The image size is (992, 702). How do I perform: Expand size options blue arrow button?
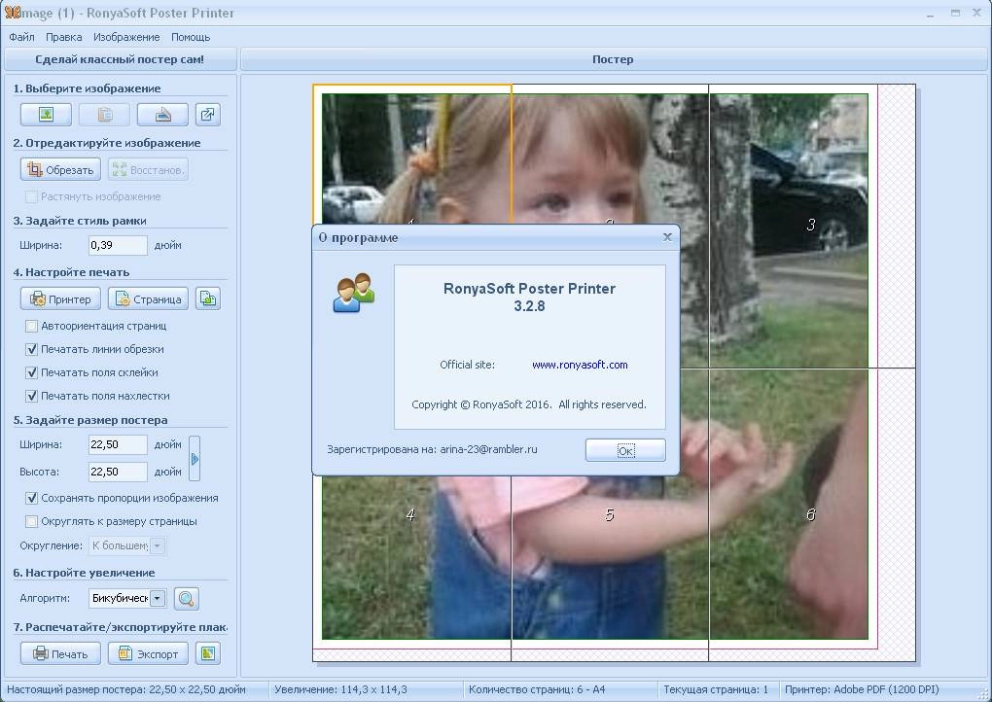point(195,459)
